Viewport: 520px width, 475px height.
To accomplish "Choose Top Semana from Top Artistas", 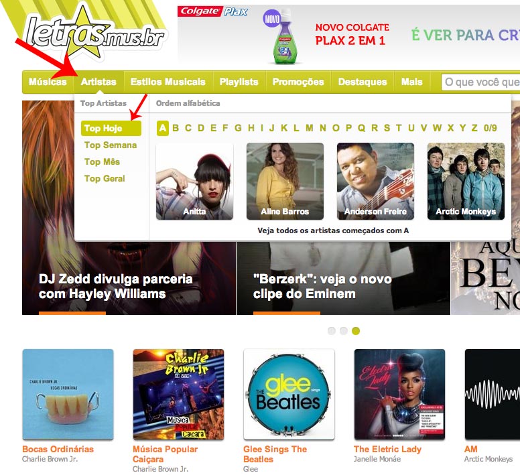I will tap(111, 145).
